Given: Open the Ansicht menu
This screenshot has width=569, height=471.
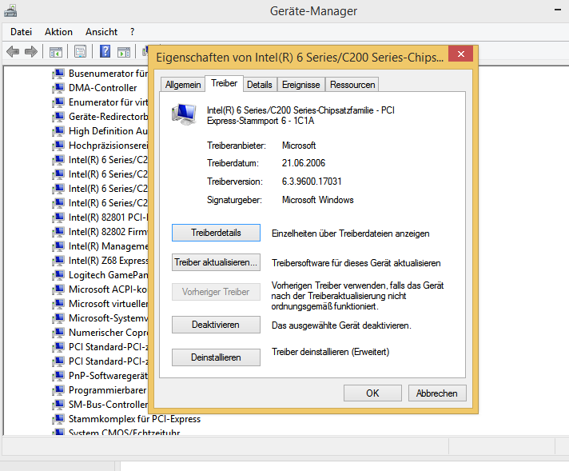Looking at the screenshot, I should [x=101, y=32].
